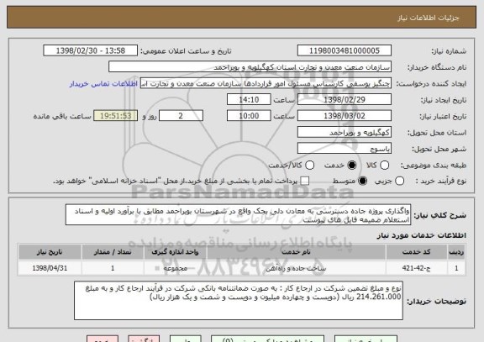The width and height of the screenshot is (484, 342).
Task: Click the 1398/03/02 validity date field
Action: 345,116
